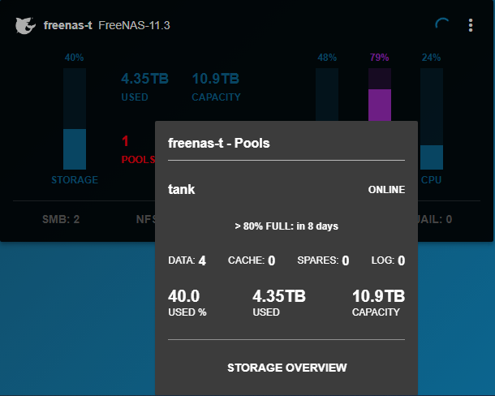Image resolution: width=495 pixels, height=396 pixels.
Task: Click the 40.0 USED % value in popup
Action: [187, 303]
